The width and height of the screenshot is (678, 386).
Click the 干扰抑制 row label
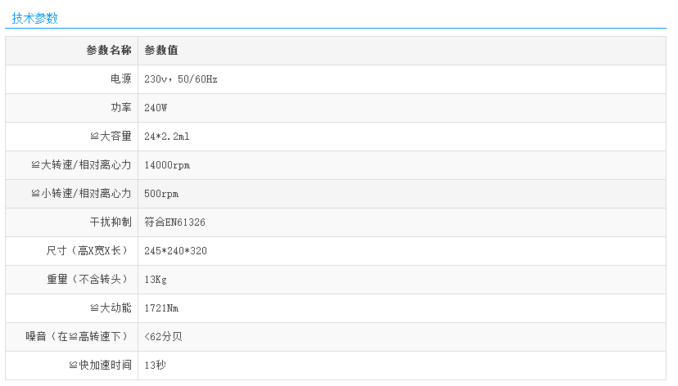111,222
